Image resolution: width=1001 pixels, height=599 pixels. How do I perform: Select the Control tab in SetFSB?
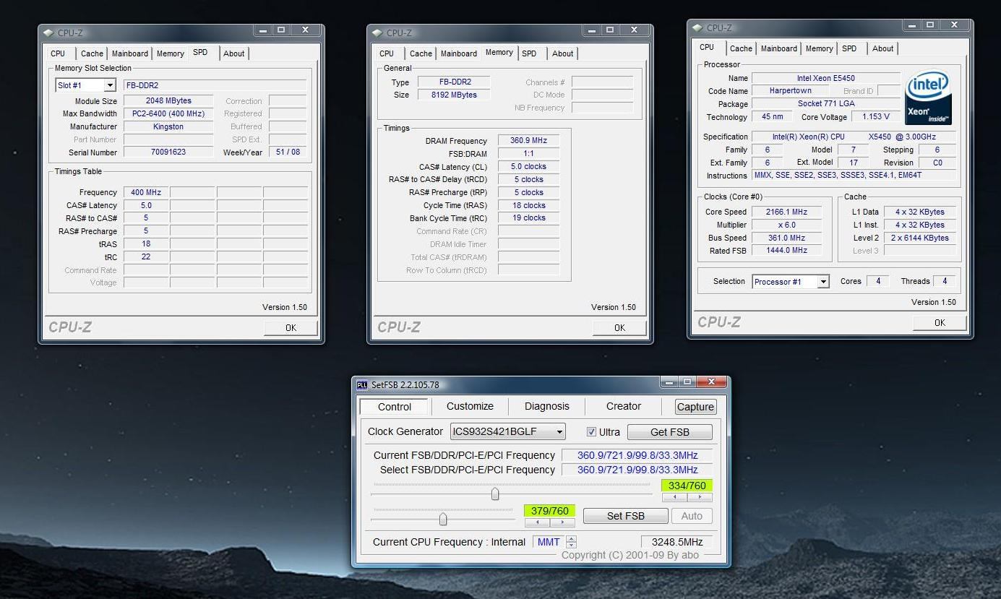(394, 406)
